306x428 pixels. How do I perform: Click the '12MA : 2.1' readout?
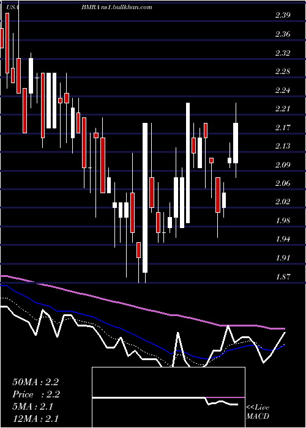pos(35,419)
